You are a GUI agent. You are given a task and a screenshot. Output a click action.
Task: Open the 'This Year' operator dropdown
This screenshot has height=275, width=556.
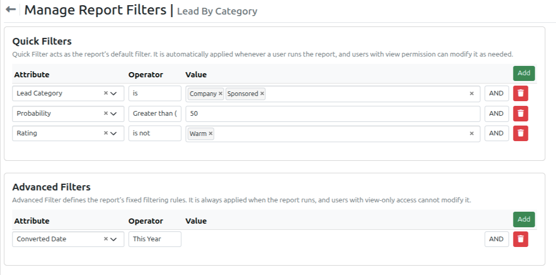[155, 239]
